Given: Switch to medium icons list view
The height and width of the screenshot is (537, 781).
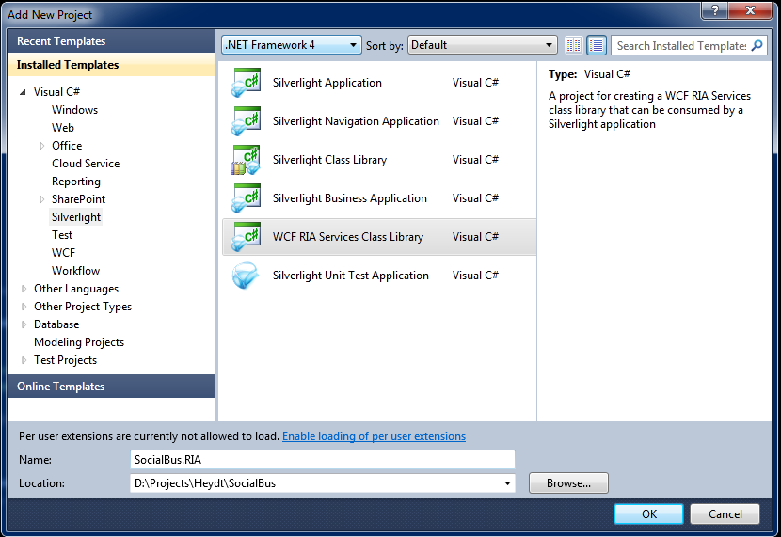Looking at the screenshot, I should [597, 45].
